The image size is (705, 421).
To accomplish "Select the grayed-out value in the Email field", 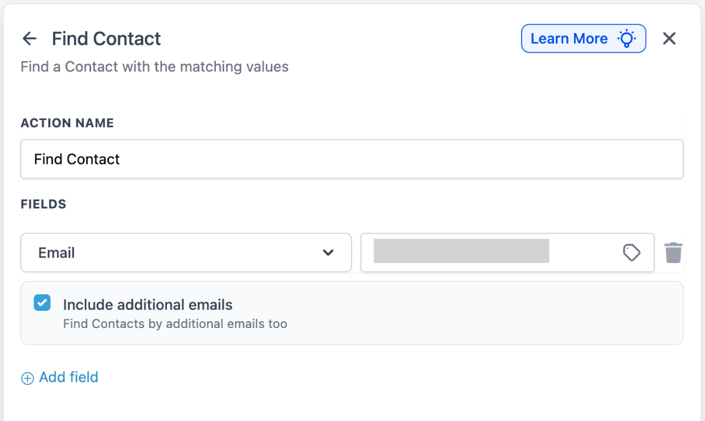I will coord(461,251).
